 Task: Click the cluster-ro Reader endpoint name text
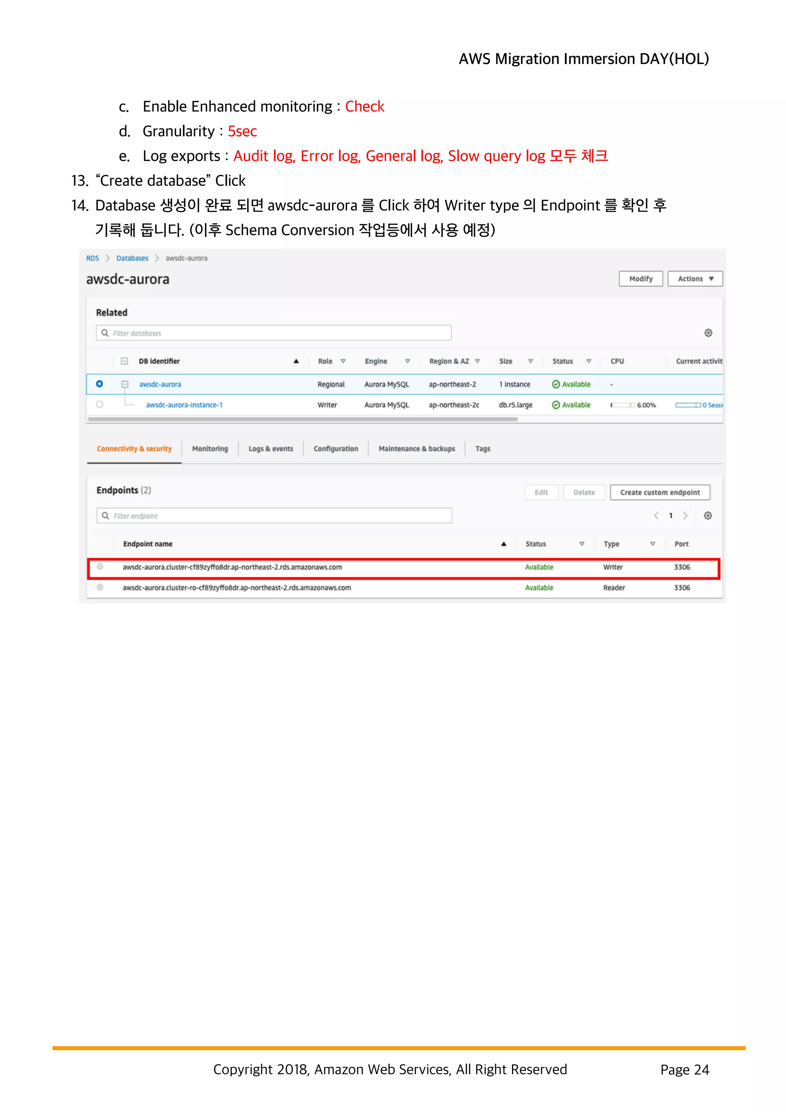coord(236,587)
